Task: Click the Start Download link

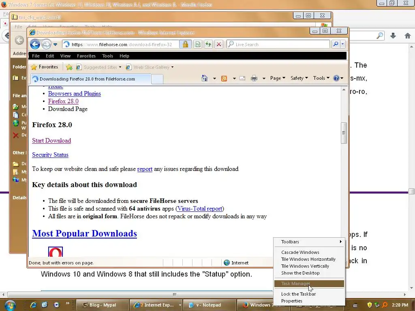Action: (51, 141)
